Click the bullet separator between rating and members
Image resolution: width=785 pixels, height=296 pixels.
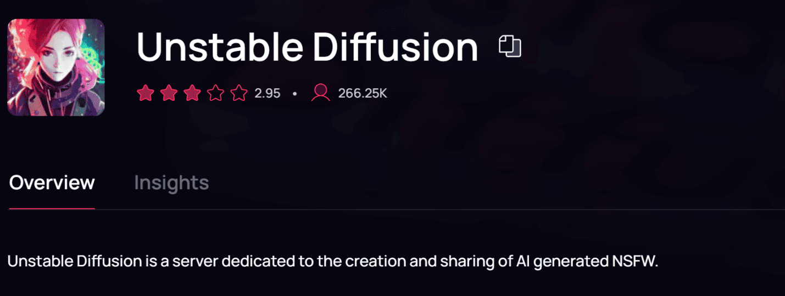point(295,94)
